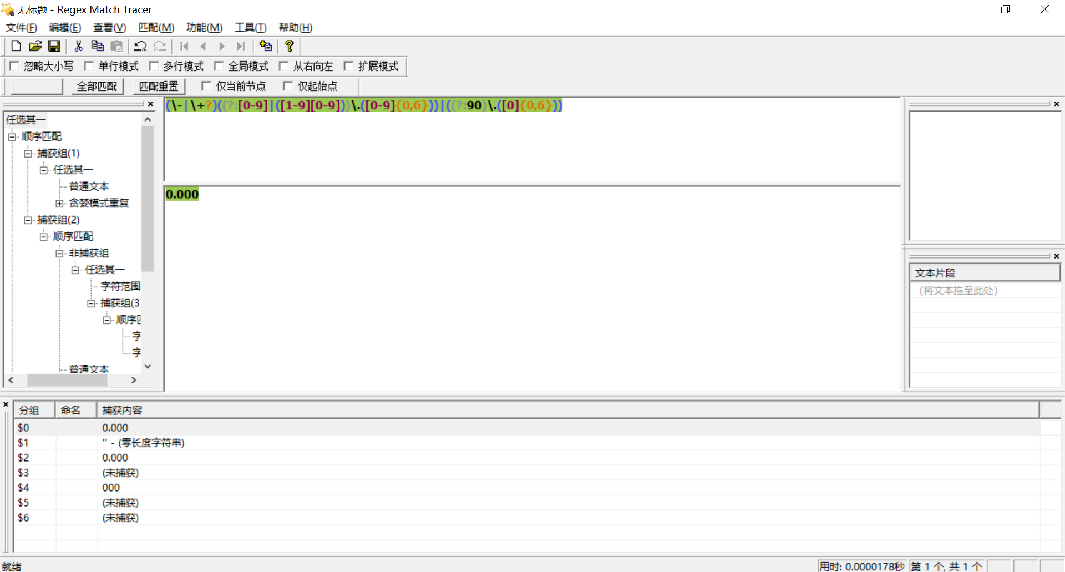Viewport: 1065px width, 572px height.
Task: Close the upper right panel
Action: (1057, 104)
